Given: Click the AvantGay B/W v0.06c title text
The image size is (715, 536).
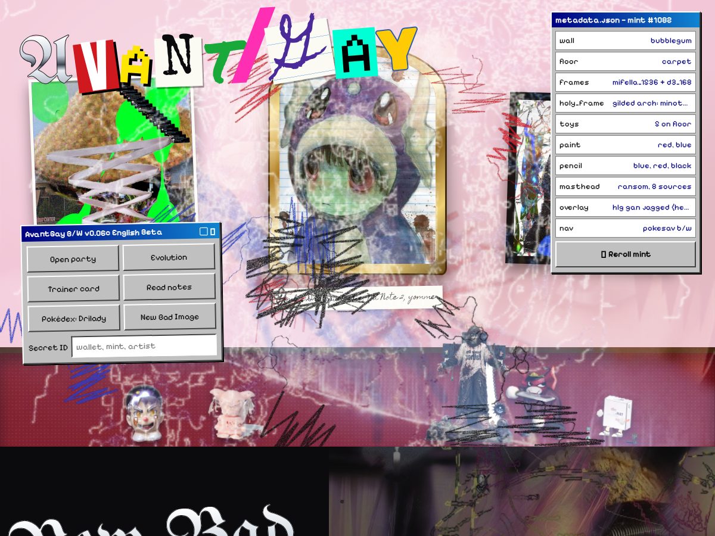Looking at the screenshot, I should point(93,233).
